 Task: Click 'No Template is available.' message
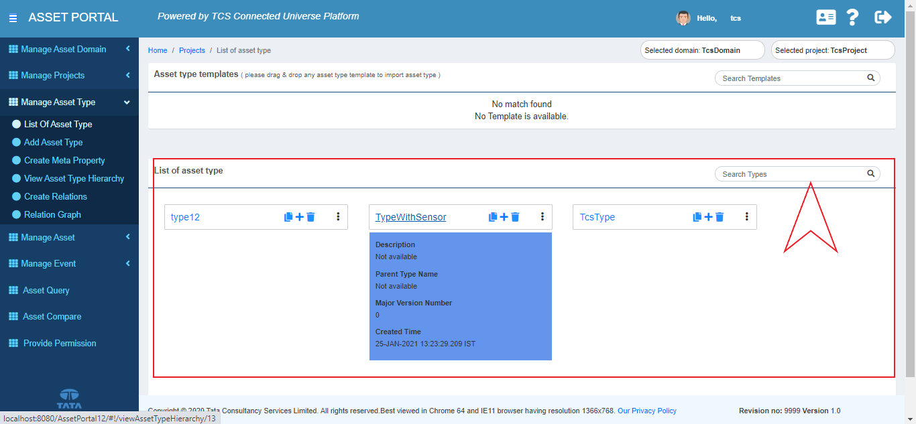[522, 117]
